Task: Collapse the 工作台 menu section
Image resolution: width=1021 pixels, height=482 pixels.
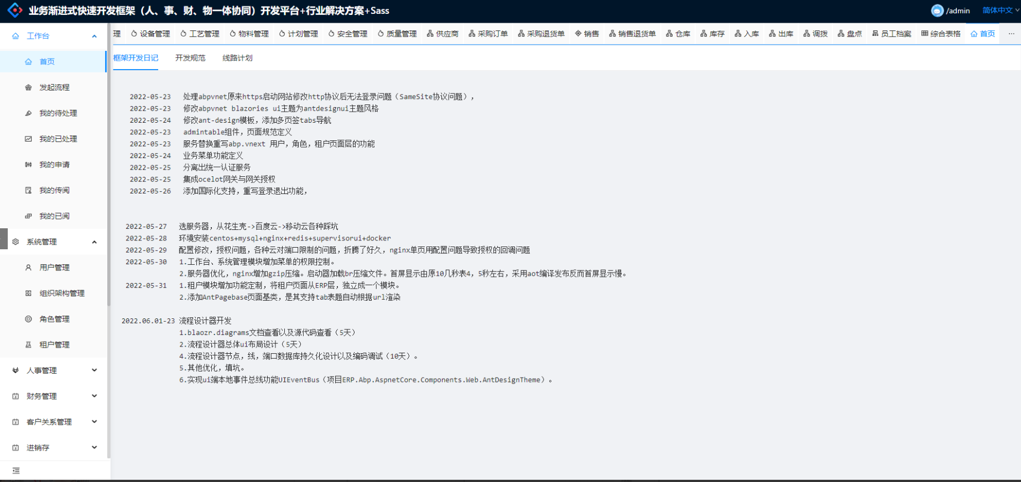Action: coord(94,36)
